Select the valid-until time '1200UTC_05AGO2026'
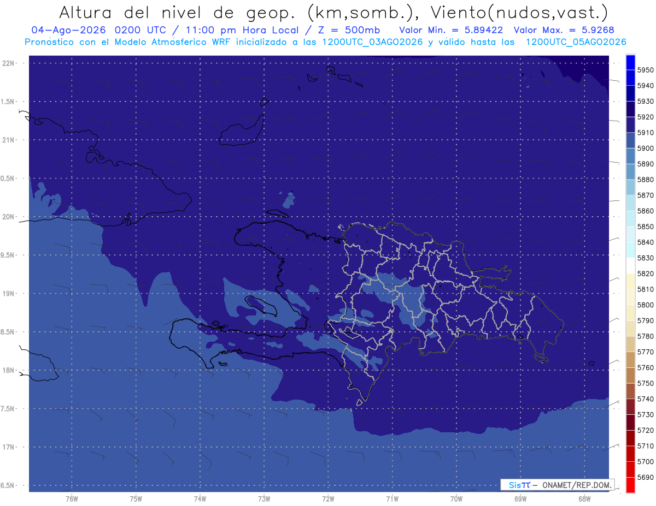656x506 pixels. click(576, 42)
